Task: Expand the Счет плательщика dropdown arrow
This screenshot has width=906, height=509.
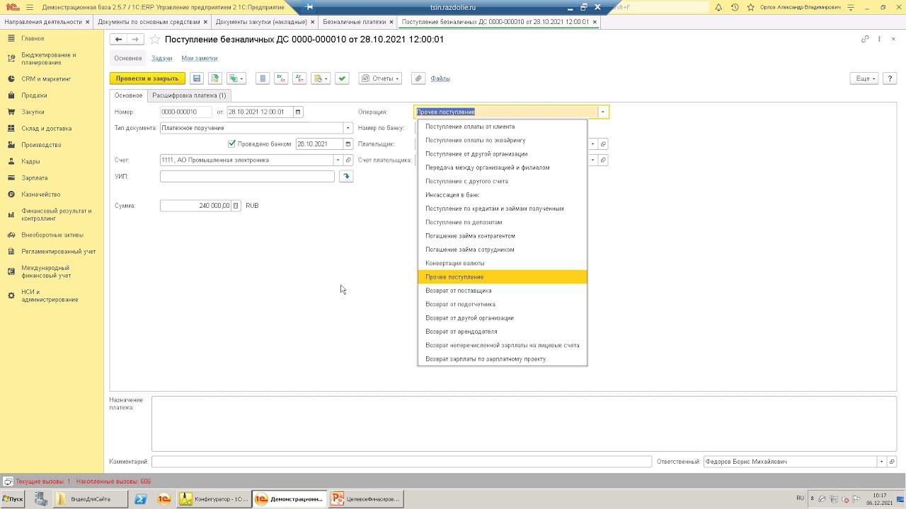Action: click(593, 160)
